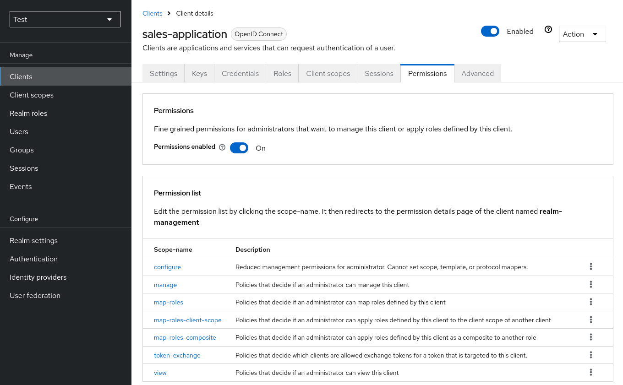Screen dimensions: 623x385
Task: Go to Realm settings in the sidebar
Action: tap(33, 240)
